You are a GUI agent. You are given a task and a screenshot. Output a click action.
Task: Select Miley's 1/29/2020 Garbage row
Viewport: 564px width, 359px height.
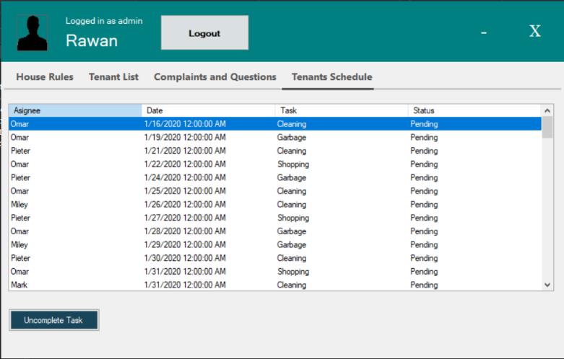[x=275, y=244]
